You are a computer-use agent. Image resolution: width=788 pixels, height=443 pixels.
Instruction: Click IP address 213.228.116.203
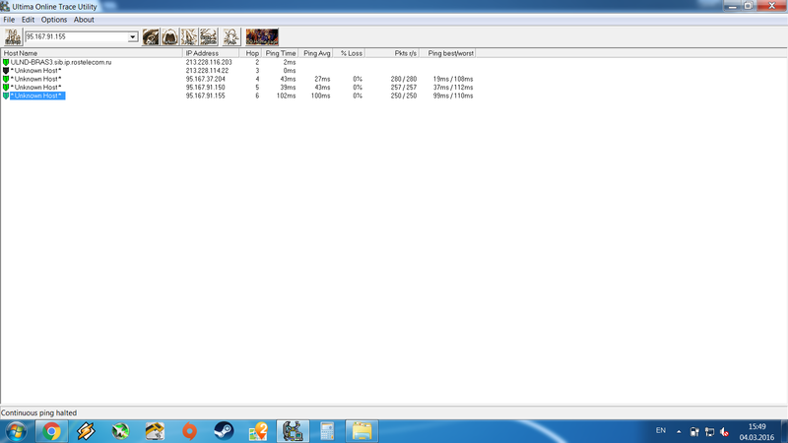209,62
